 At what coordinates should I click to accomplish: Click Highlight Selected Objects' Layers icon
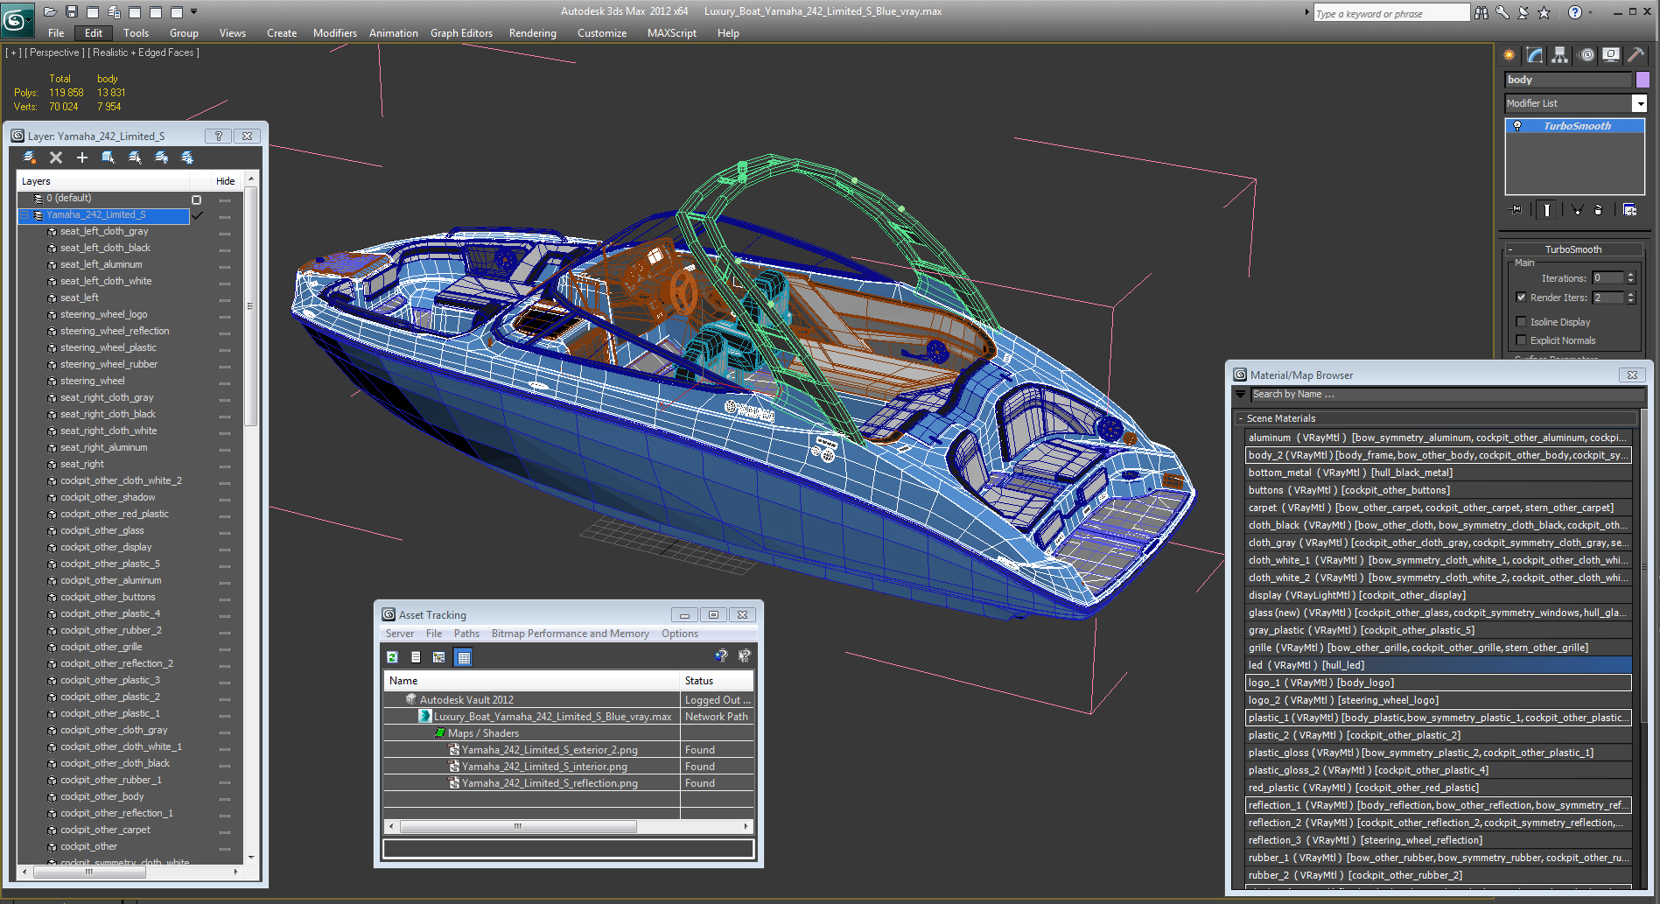click(135, 158)
